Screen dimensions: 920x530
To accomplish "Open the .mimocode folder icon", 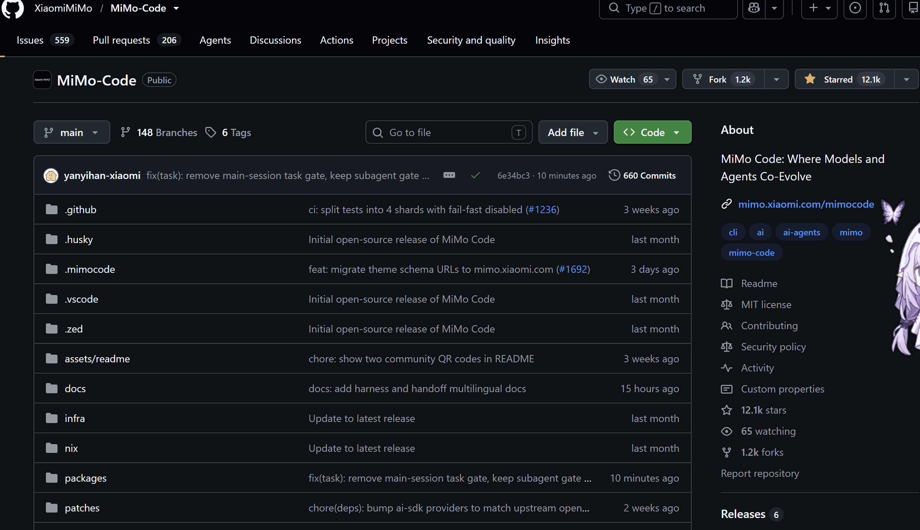I will [x=52, y=269].
